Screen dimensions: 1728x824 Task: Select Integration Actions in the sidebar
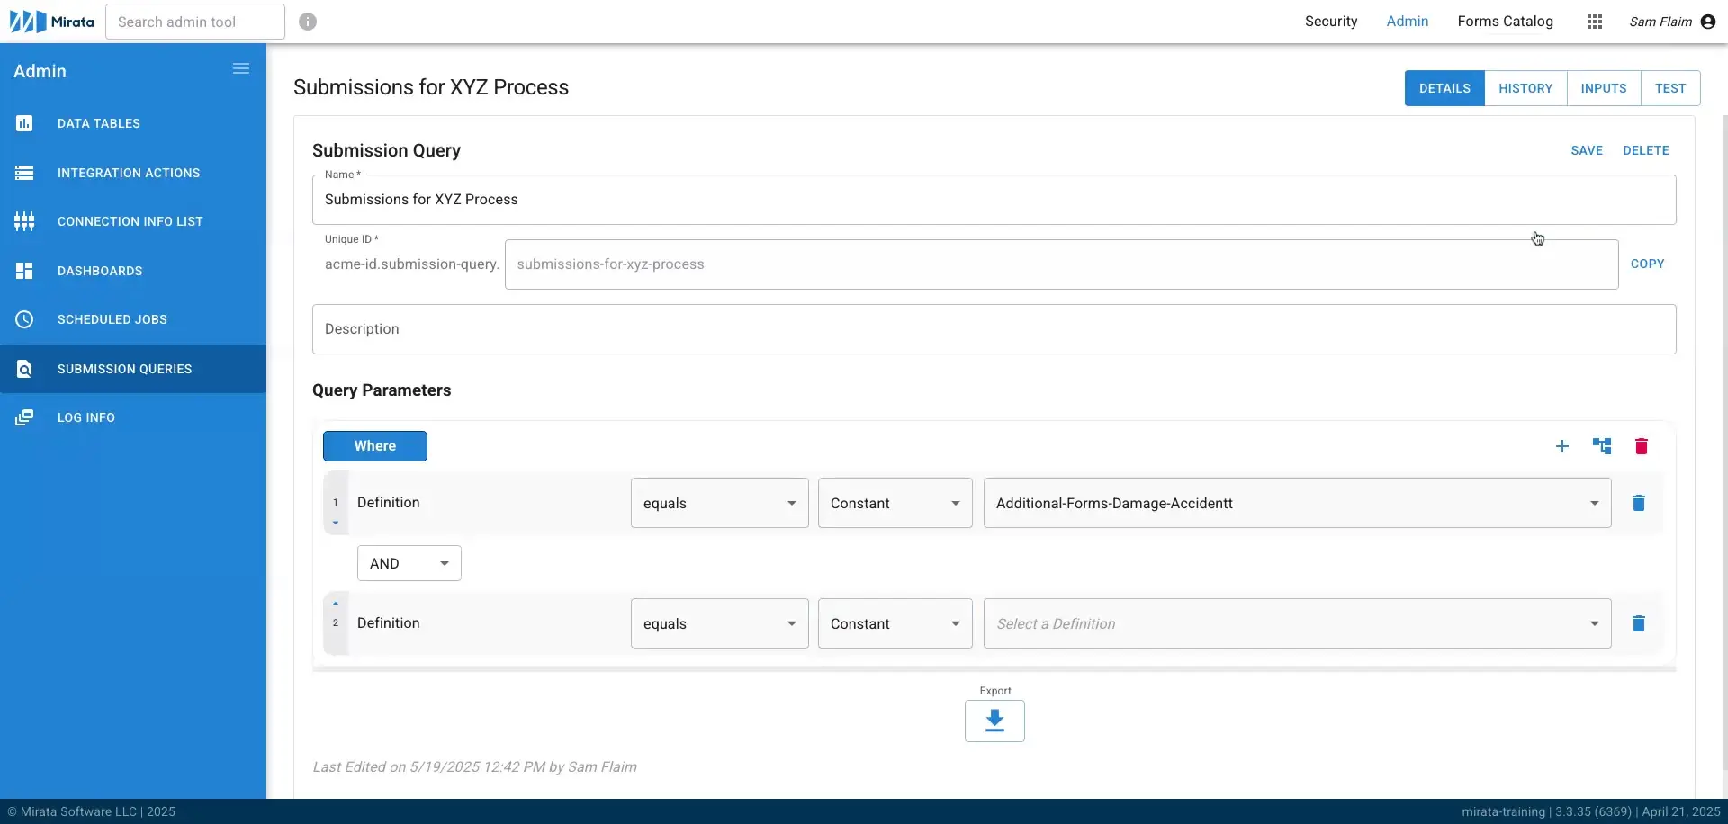point(129,173)
